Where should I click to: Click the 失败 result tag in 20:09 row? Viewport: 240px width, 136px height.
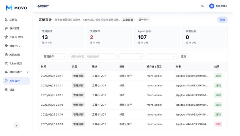218,124
